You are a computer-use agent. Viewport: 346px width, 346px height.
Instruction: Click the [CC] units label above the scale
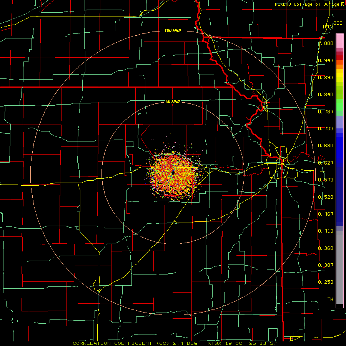coord(328,27)
